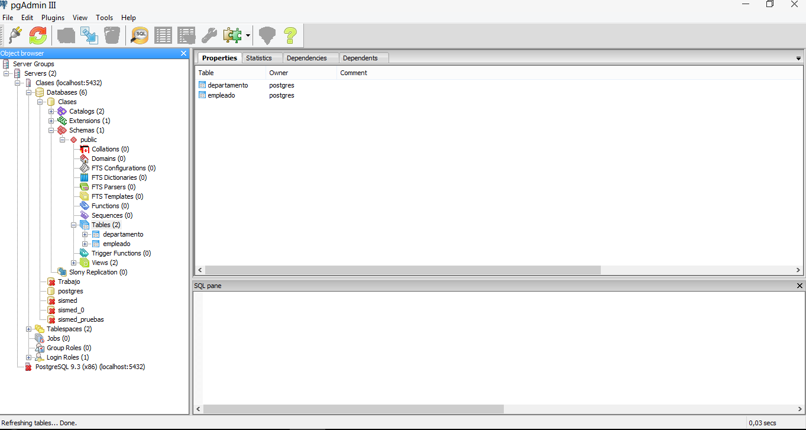Click the disconnected Trabajo database icon
The height and width of the screenshot is (430, 806).
[x=51, y=282]
